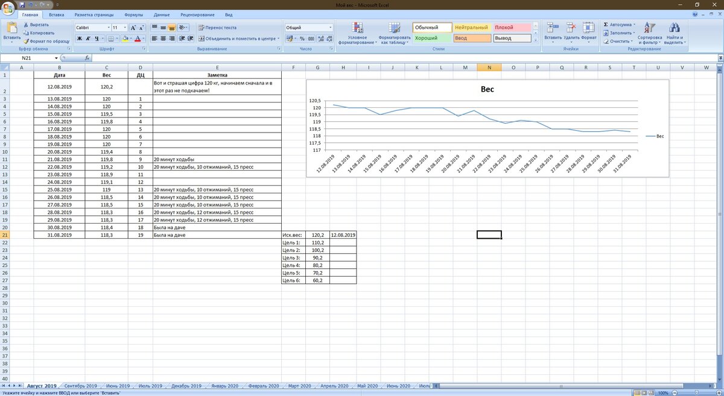Toggle bold formatting (Ж)
The image size is (724, 396).
[x=79, y=39]
